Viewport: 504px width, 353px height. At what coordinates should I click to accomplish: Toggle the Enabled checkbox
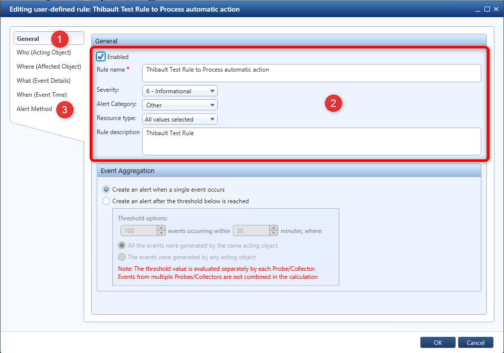[101, 56]
